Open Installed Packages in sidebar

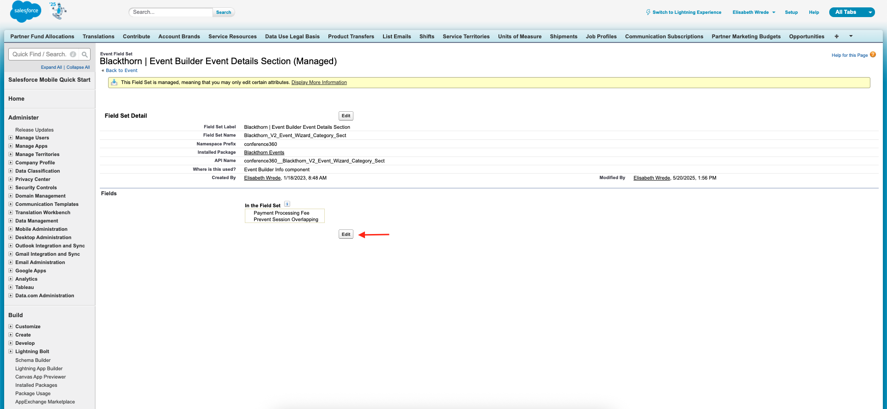[36, 385]
